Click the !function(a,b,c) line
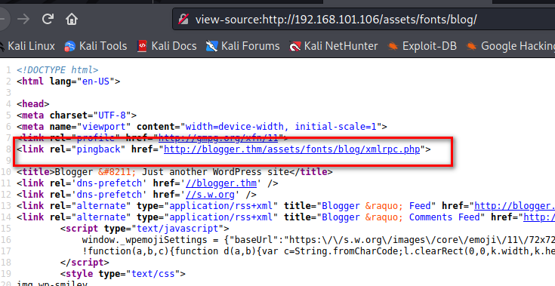555x286 pixels. pyautogui.click(x=319, y=251)
